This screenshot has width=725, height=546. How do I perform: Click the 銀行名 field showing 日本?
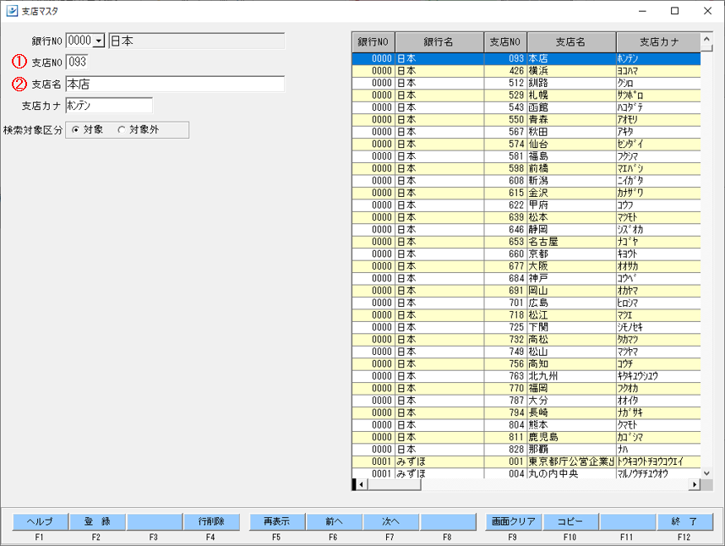197,41
